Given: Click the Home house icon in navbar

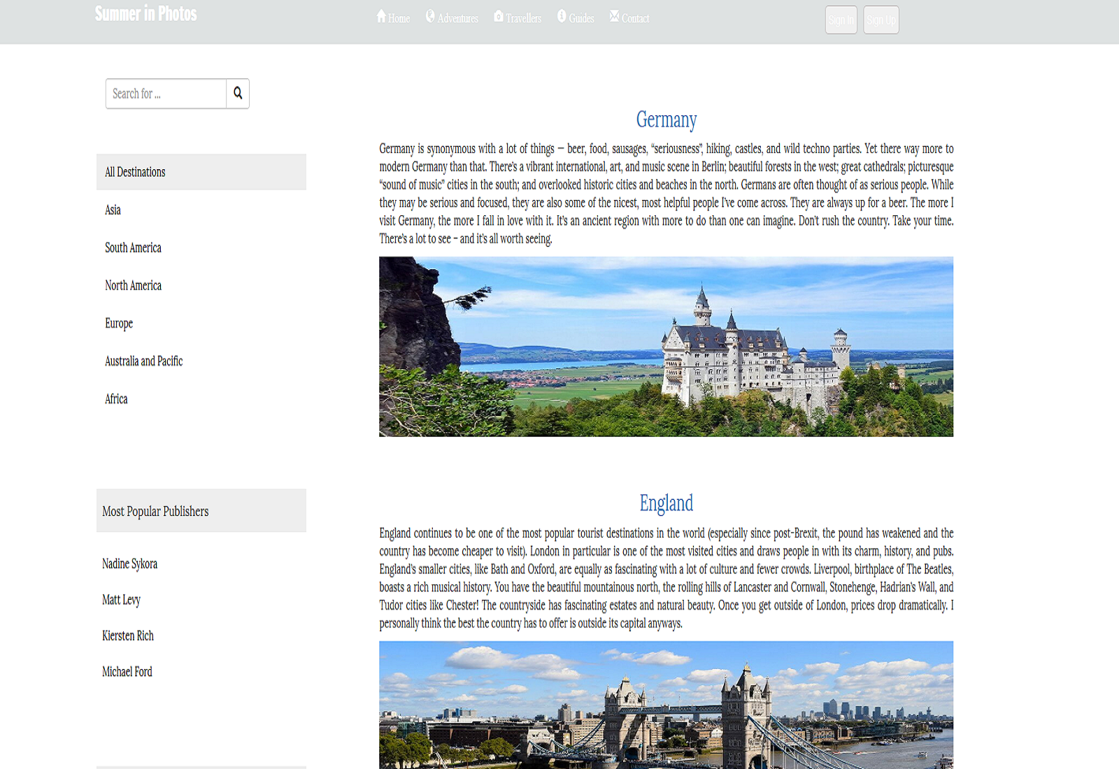Looking at the screenshot, I should (x=381, y=16).
